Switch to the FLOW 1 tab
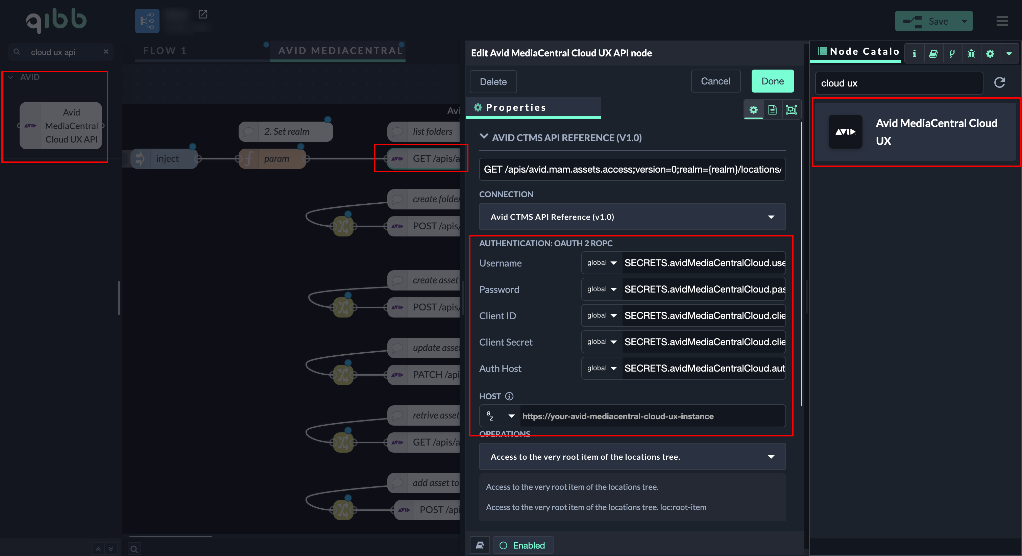 click(165, 51)
